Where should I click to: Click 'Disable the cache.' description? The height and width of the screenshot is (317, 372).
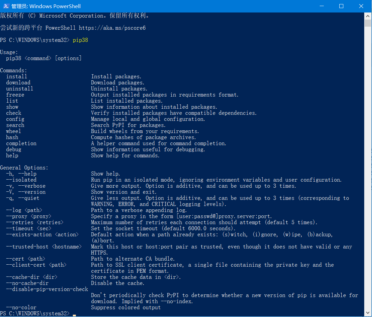coord(118,283)
